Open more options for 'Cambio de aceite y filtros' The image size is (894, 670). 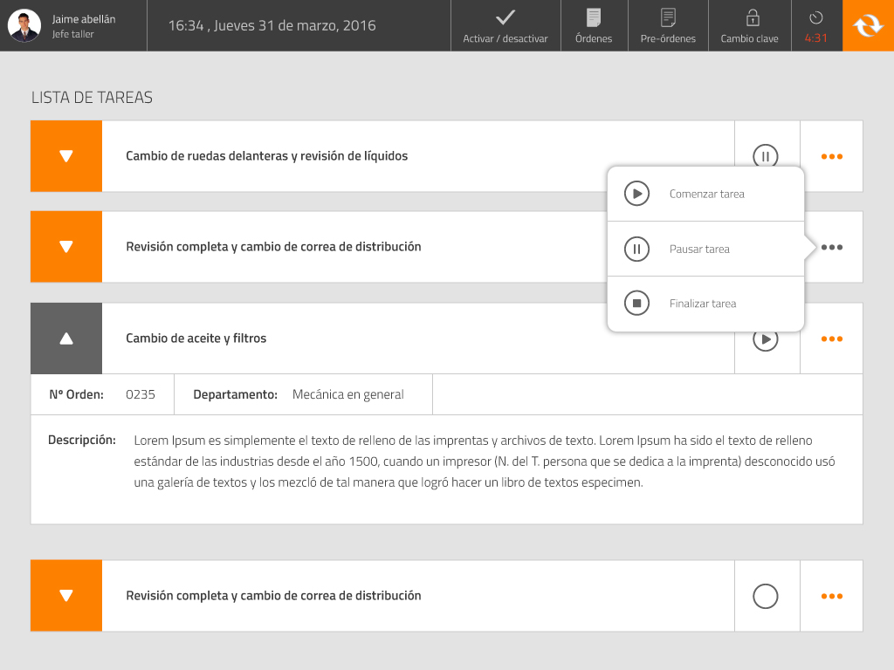[x=832, y=339]
